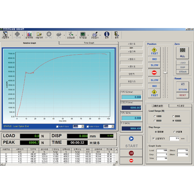Image resolution: width=194 pixels, height=194 pixels.
Task: Enable Auto X-Axis checkbox
Action: point(88,126)
